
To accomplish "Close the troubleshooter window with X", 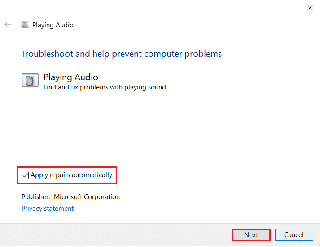I will (310, 8).
